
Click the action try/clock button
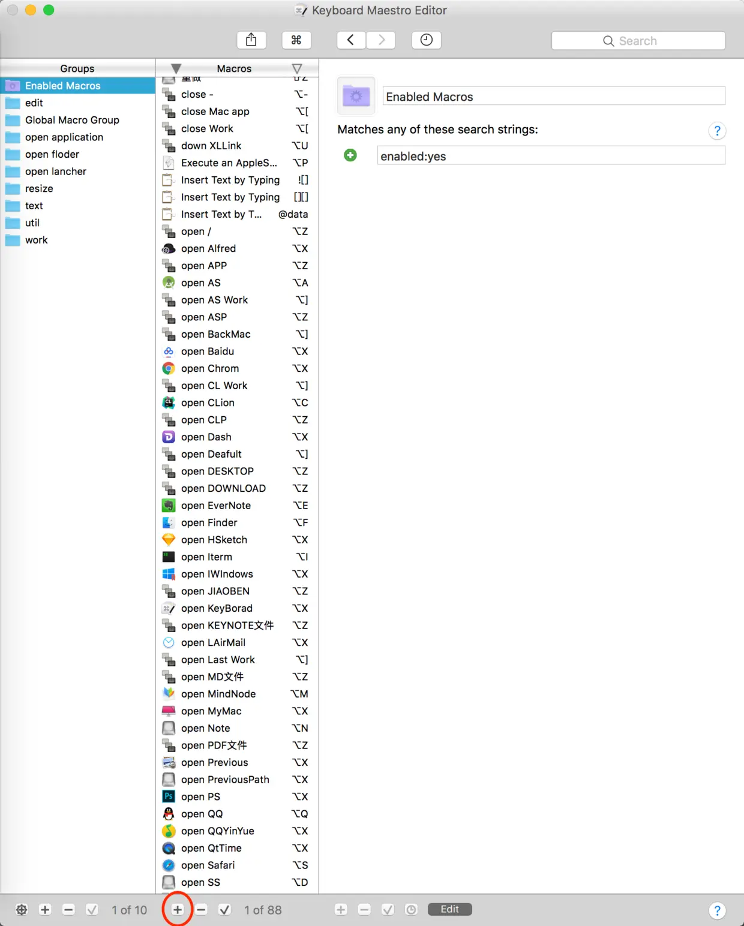[x=411, y=910]
